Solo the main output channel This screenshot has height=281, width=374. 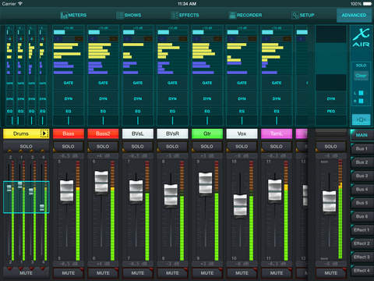330,147
